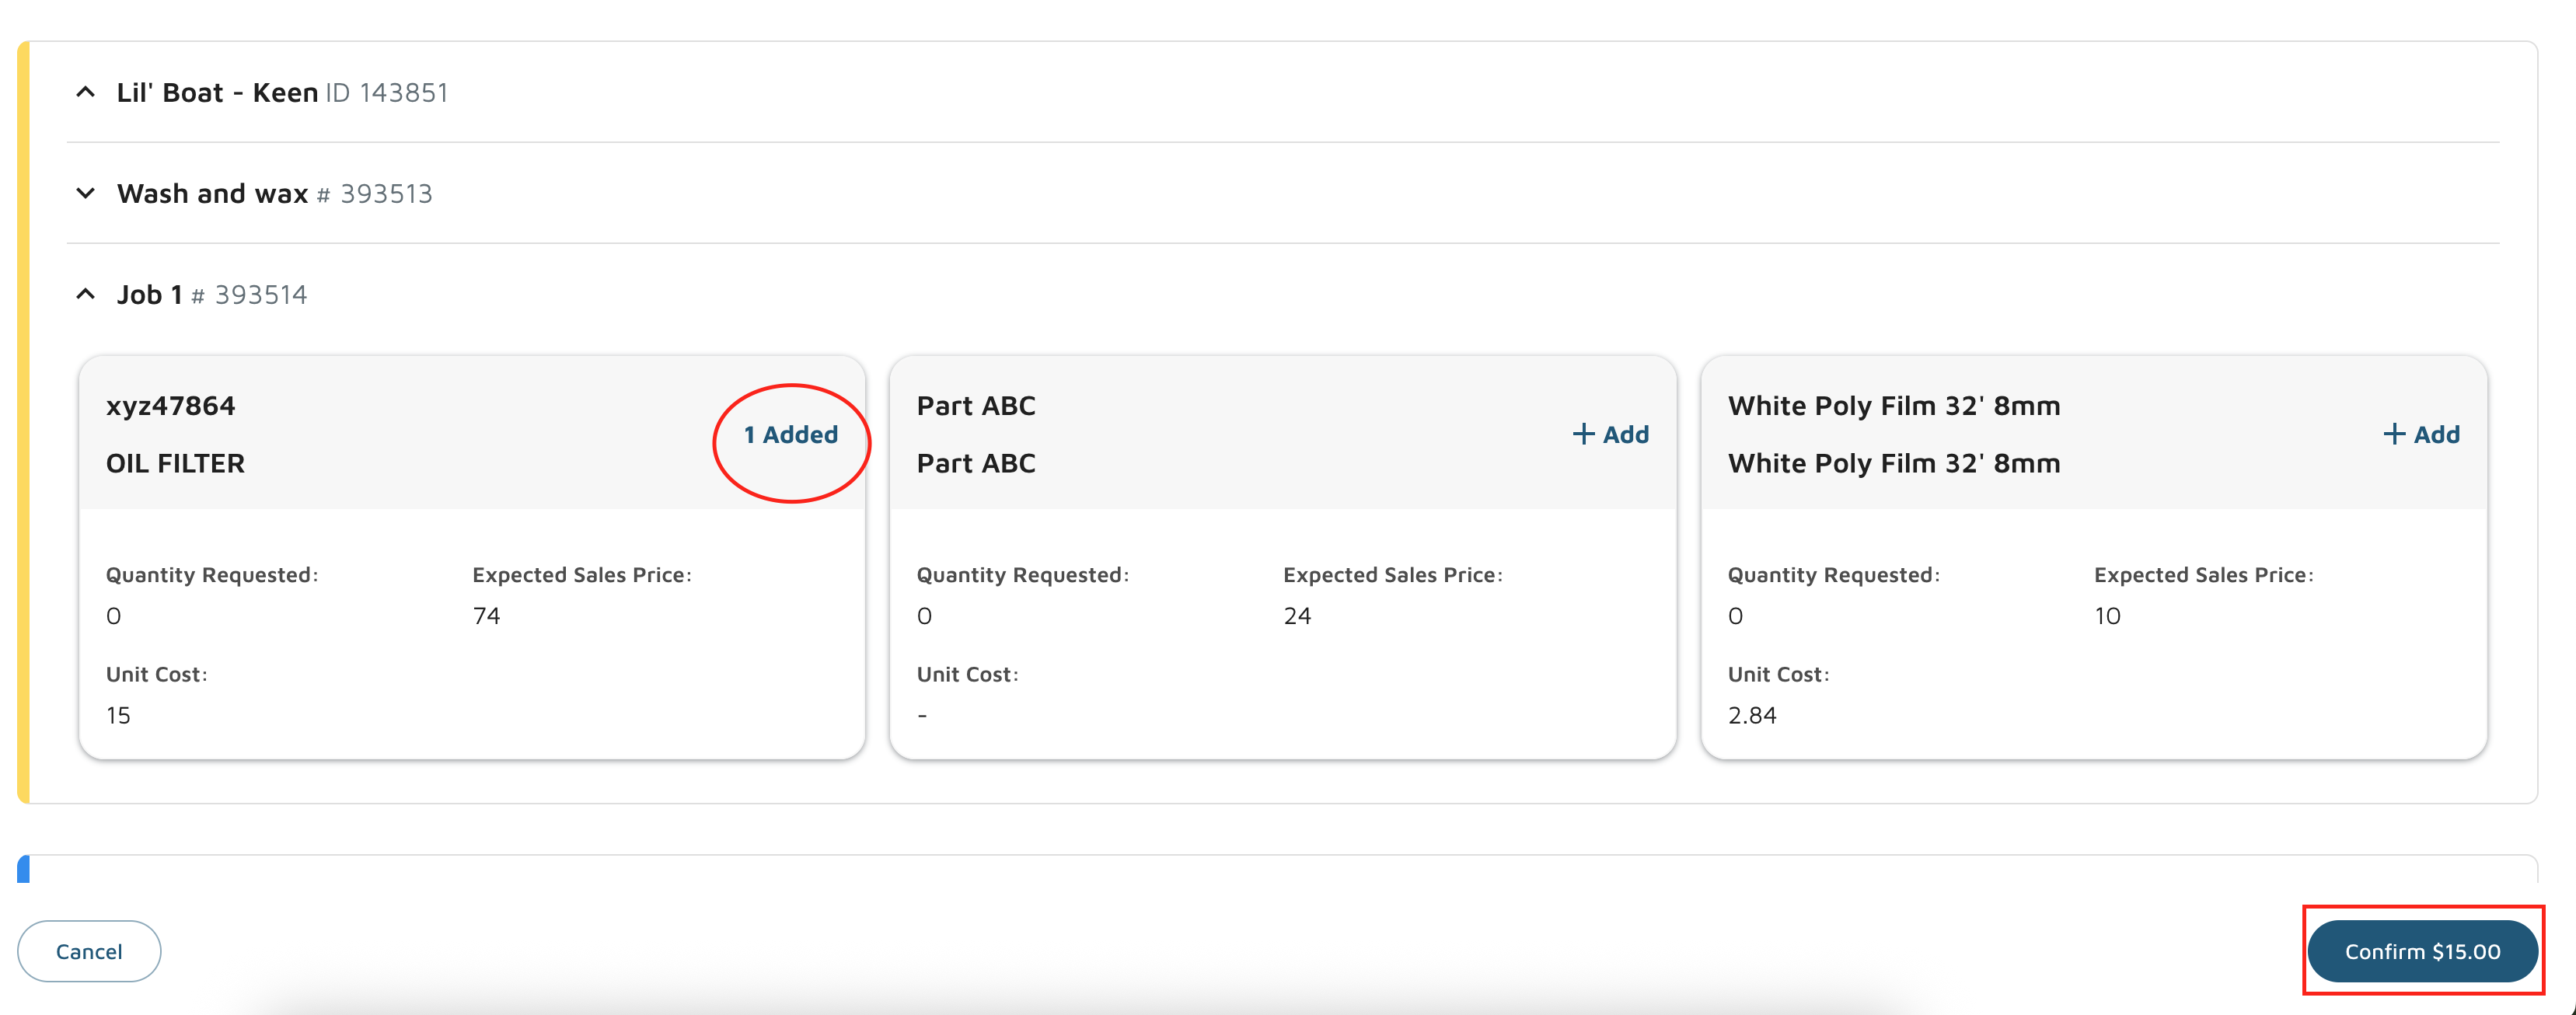Screen dimensions: 2576x1015
Task: Click the plus icon on Part ABC
Action: [1583, 434]
